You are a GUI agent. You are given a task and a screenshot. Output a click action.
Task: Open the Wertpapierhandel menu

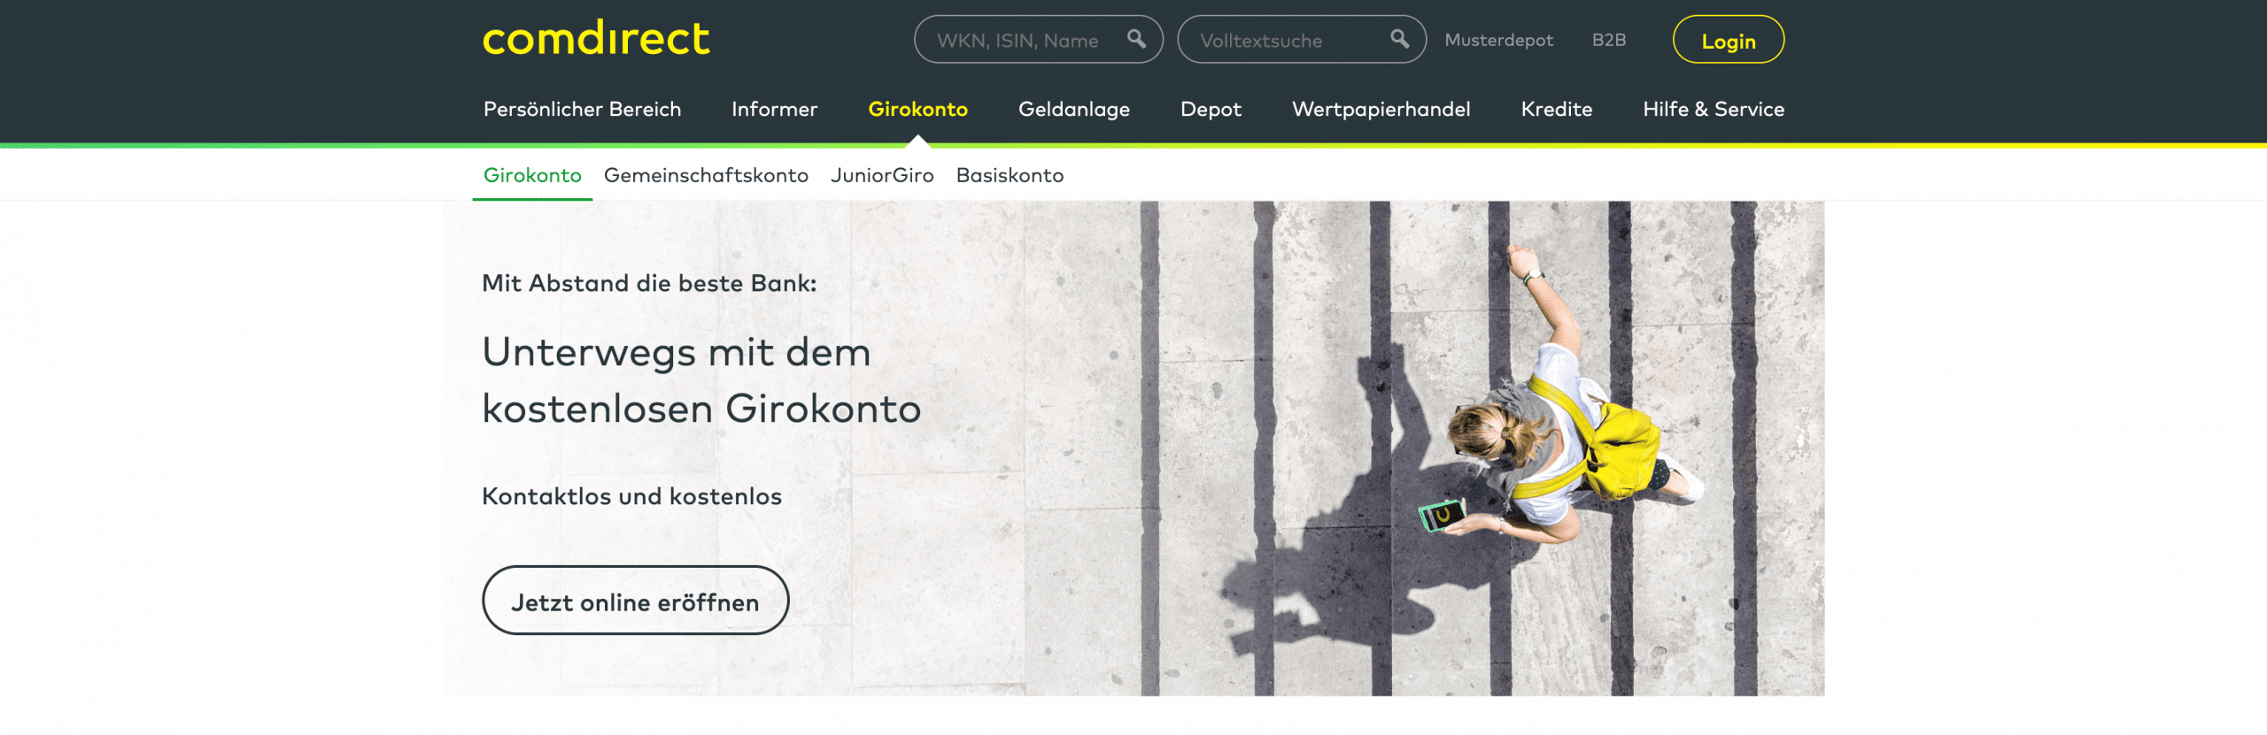click(1381, 109)
